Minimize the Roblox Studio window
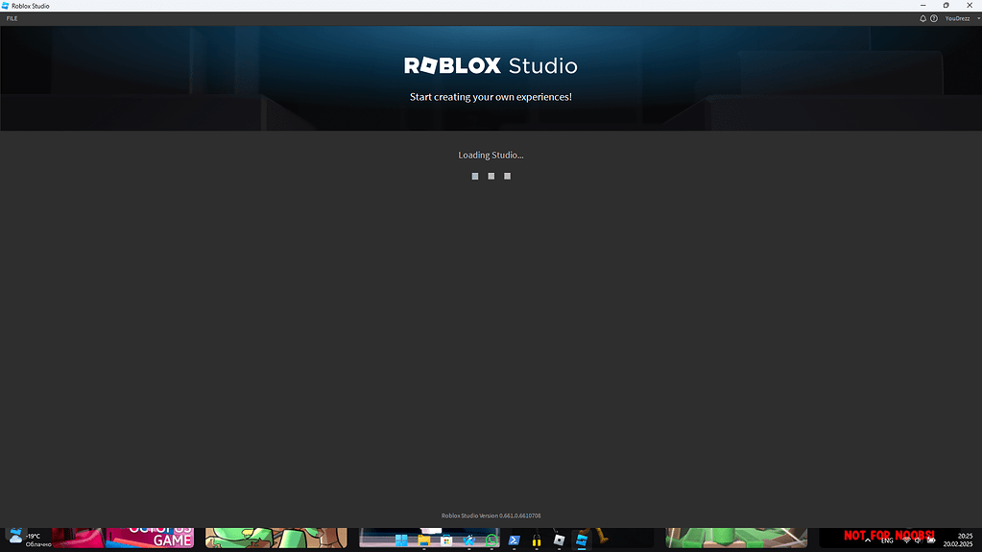Viewport: 982px width, 552px height. (x=923, y=6)
